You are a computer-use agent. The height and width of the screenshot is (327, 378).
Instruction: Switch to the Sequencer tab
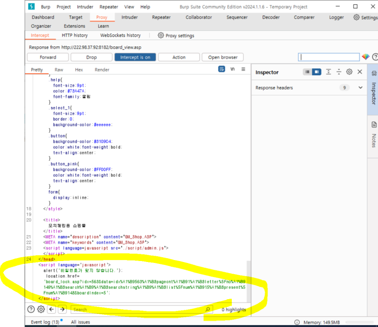tap(237, 17)
